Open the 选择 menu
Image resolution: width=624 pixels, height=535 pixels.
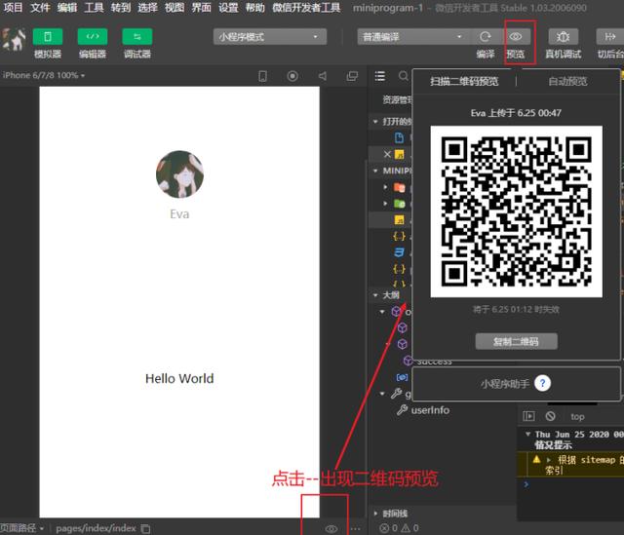[x=147, y=8]
